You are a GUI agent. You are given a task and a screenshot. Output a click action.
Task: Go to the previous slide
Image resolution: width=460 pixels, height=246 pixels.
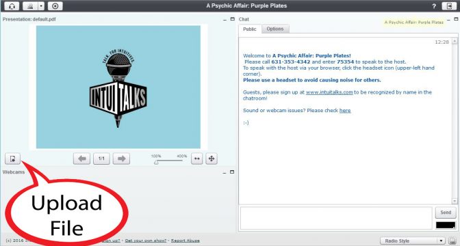coord(82,159)
